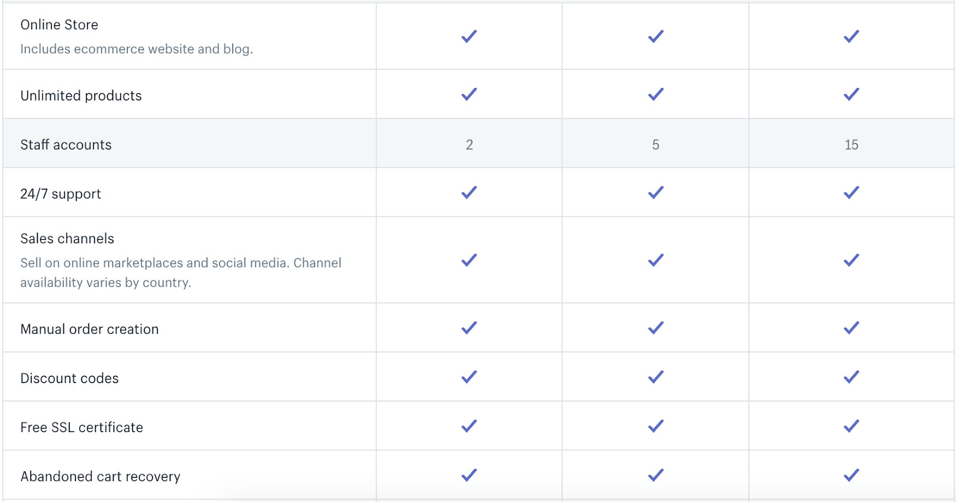Click Discount codes checkmark in third plan column
Image resolution: width=957 pixels, height=502 pixels.
pos(851,377)
